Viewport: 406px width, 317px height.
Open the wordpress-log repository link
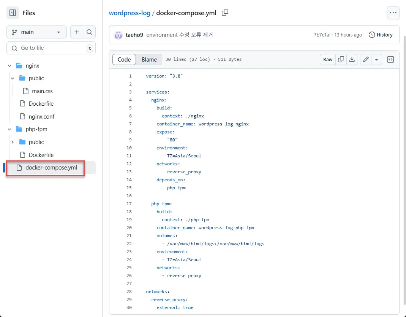[x=130, y=13]
